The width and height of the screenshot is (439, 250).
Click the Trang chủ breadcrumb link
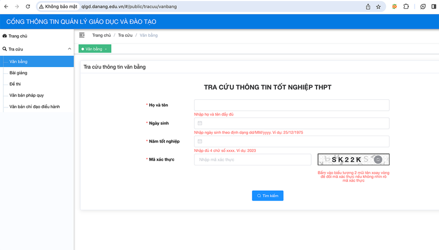click(x=101, y=35)
